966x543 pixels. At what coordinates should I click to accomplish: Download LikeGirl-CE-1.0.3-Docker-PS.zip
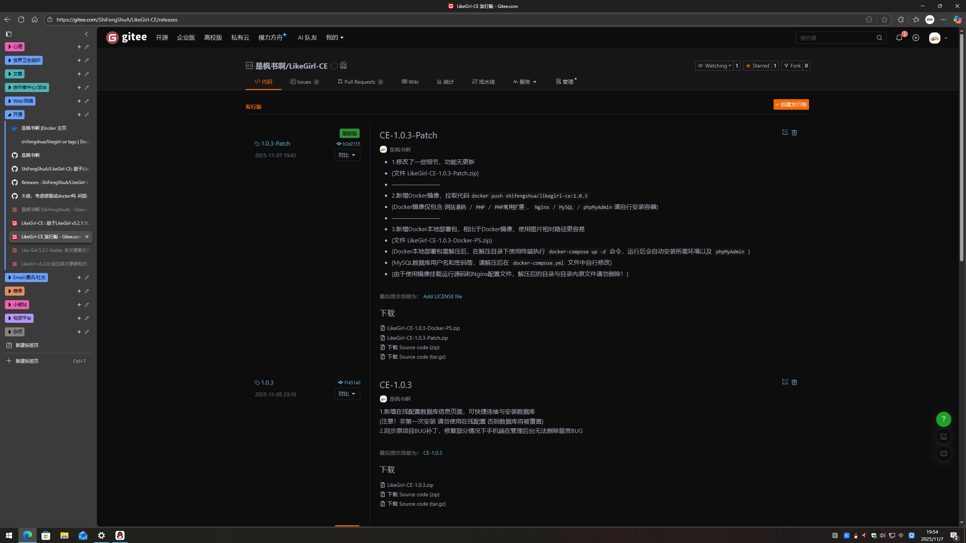click(x=423, y=328)
